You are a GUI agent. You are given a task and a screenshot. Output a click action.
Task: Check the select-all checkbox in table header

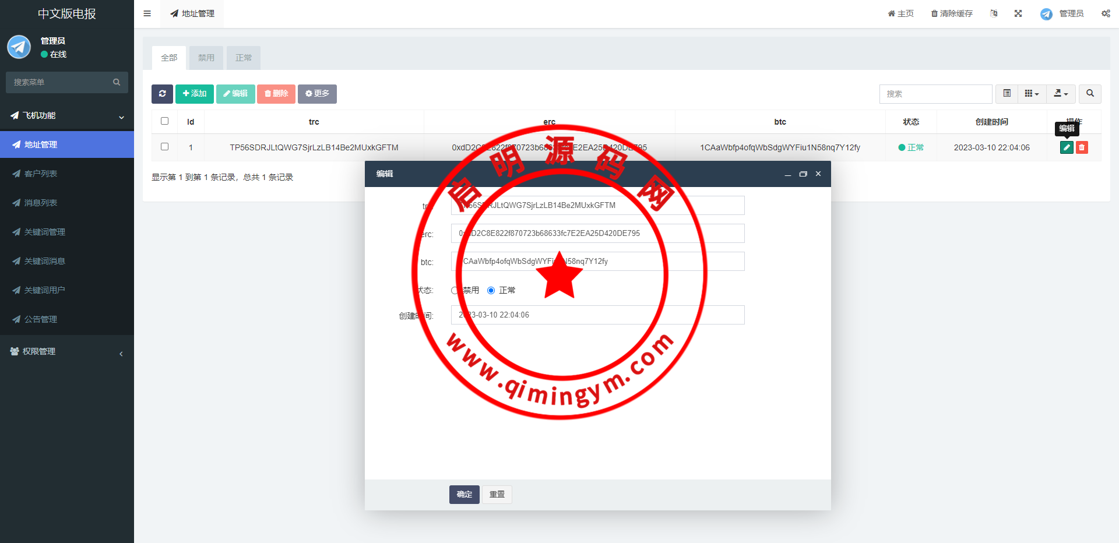[165, 121]
